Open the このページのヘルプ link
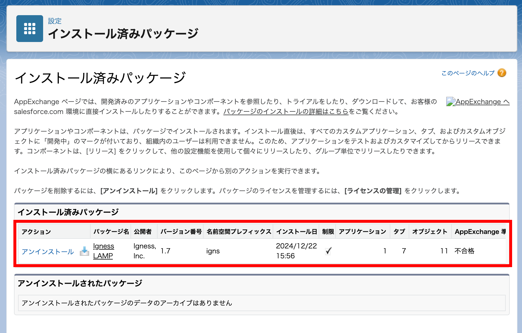The image size is (522, 333). (x=468, y=73)
